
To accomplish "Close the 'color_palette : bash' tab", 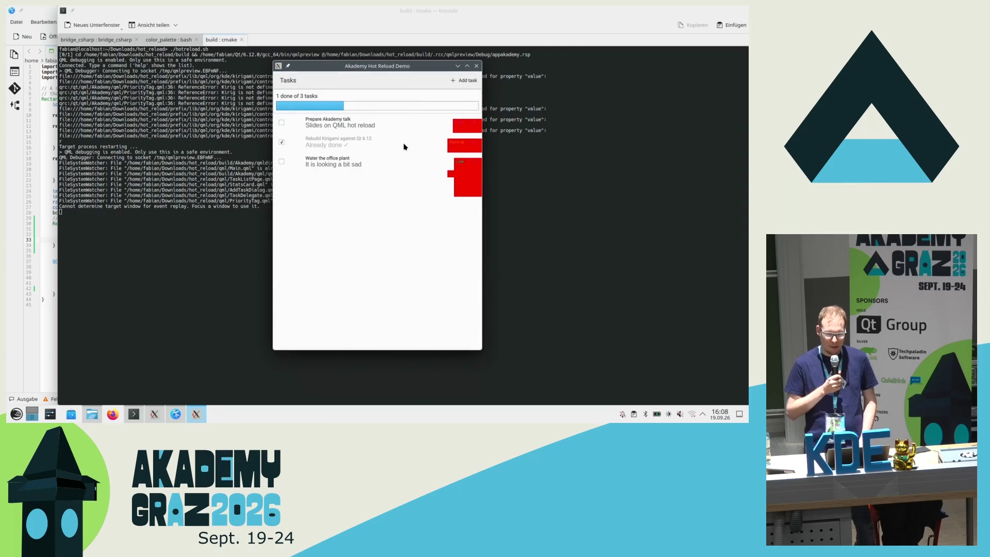I will point(196,40).
